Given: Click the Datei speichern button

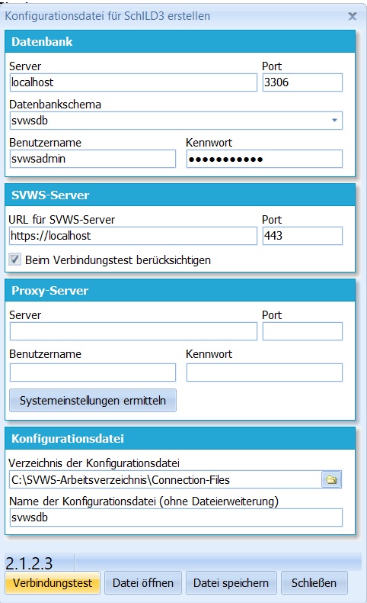Looking at the screenshot, I should pos(231,582).
